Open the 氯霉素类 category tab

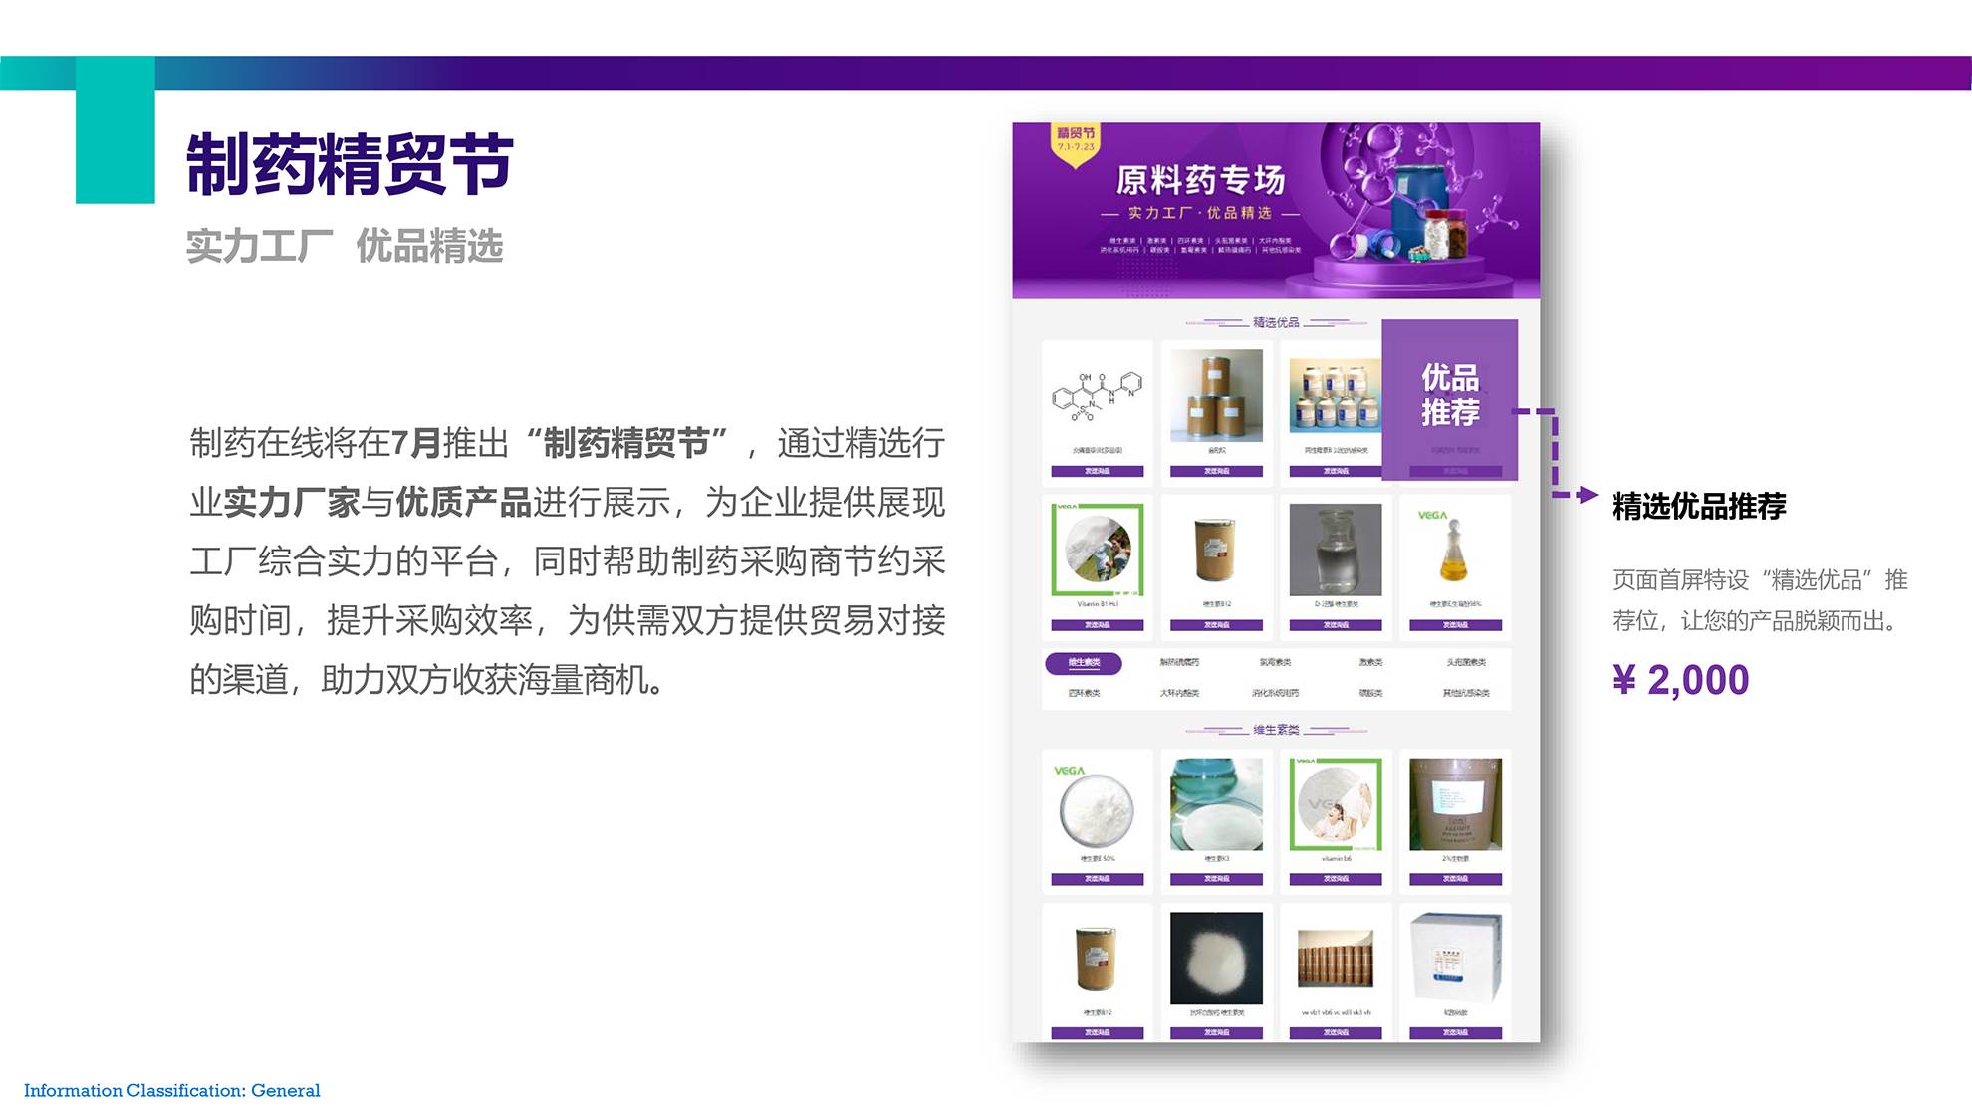(1275, 663)
